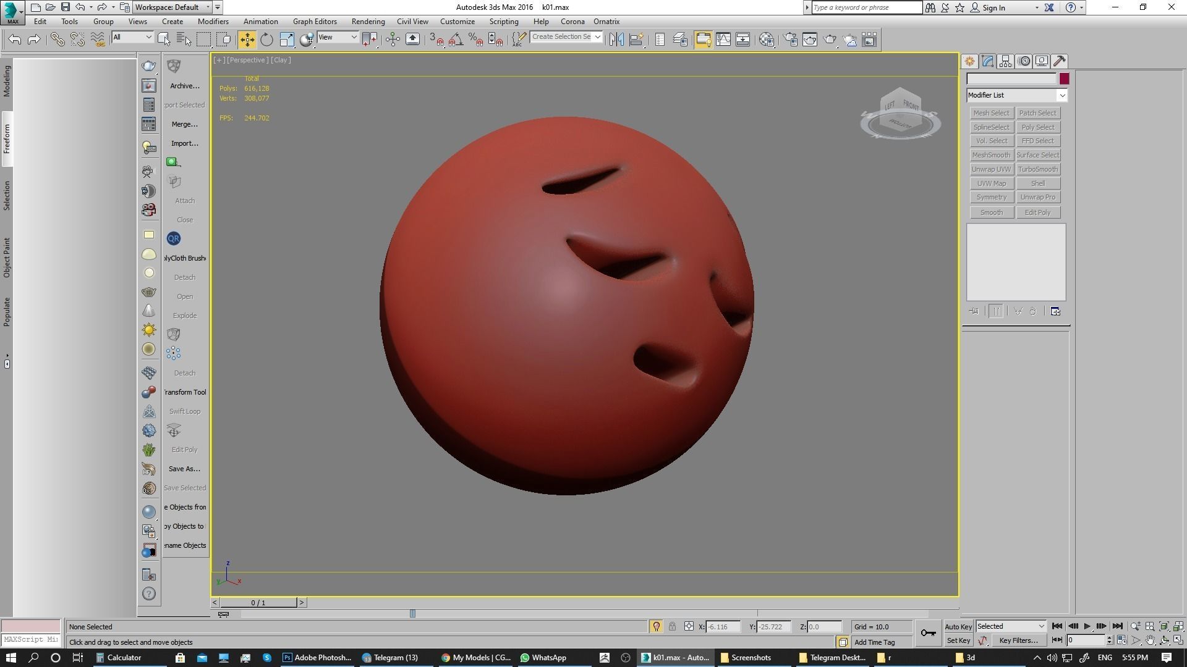Expand the Sign In dropdown arrow
Viewport: 1187px width, 667px height.
pos(1037,7)
